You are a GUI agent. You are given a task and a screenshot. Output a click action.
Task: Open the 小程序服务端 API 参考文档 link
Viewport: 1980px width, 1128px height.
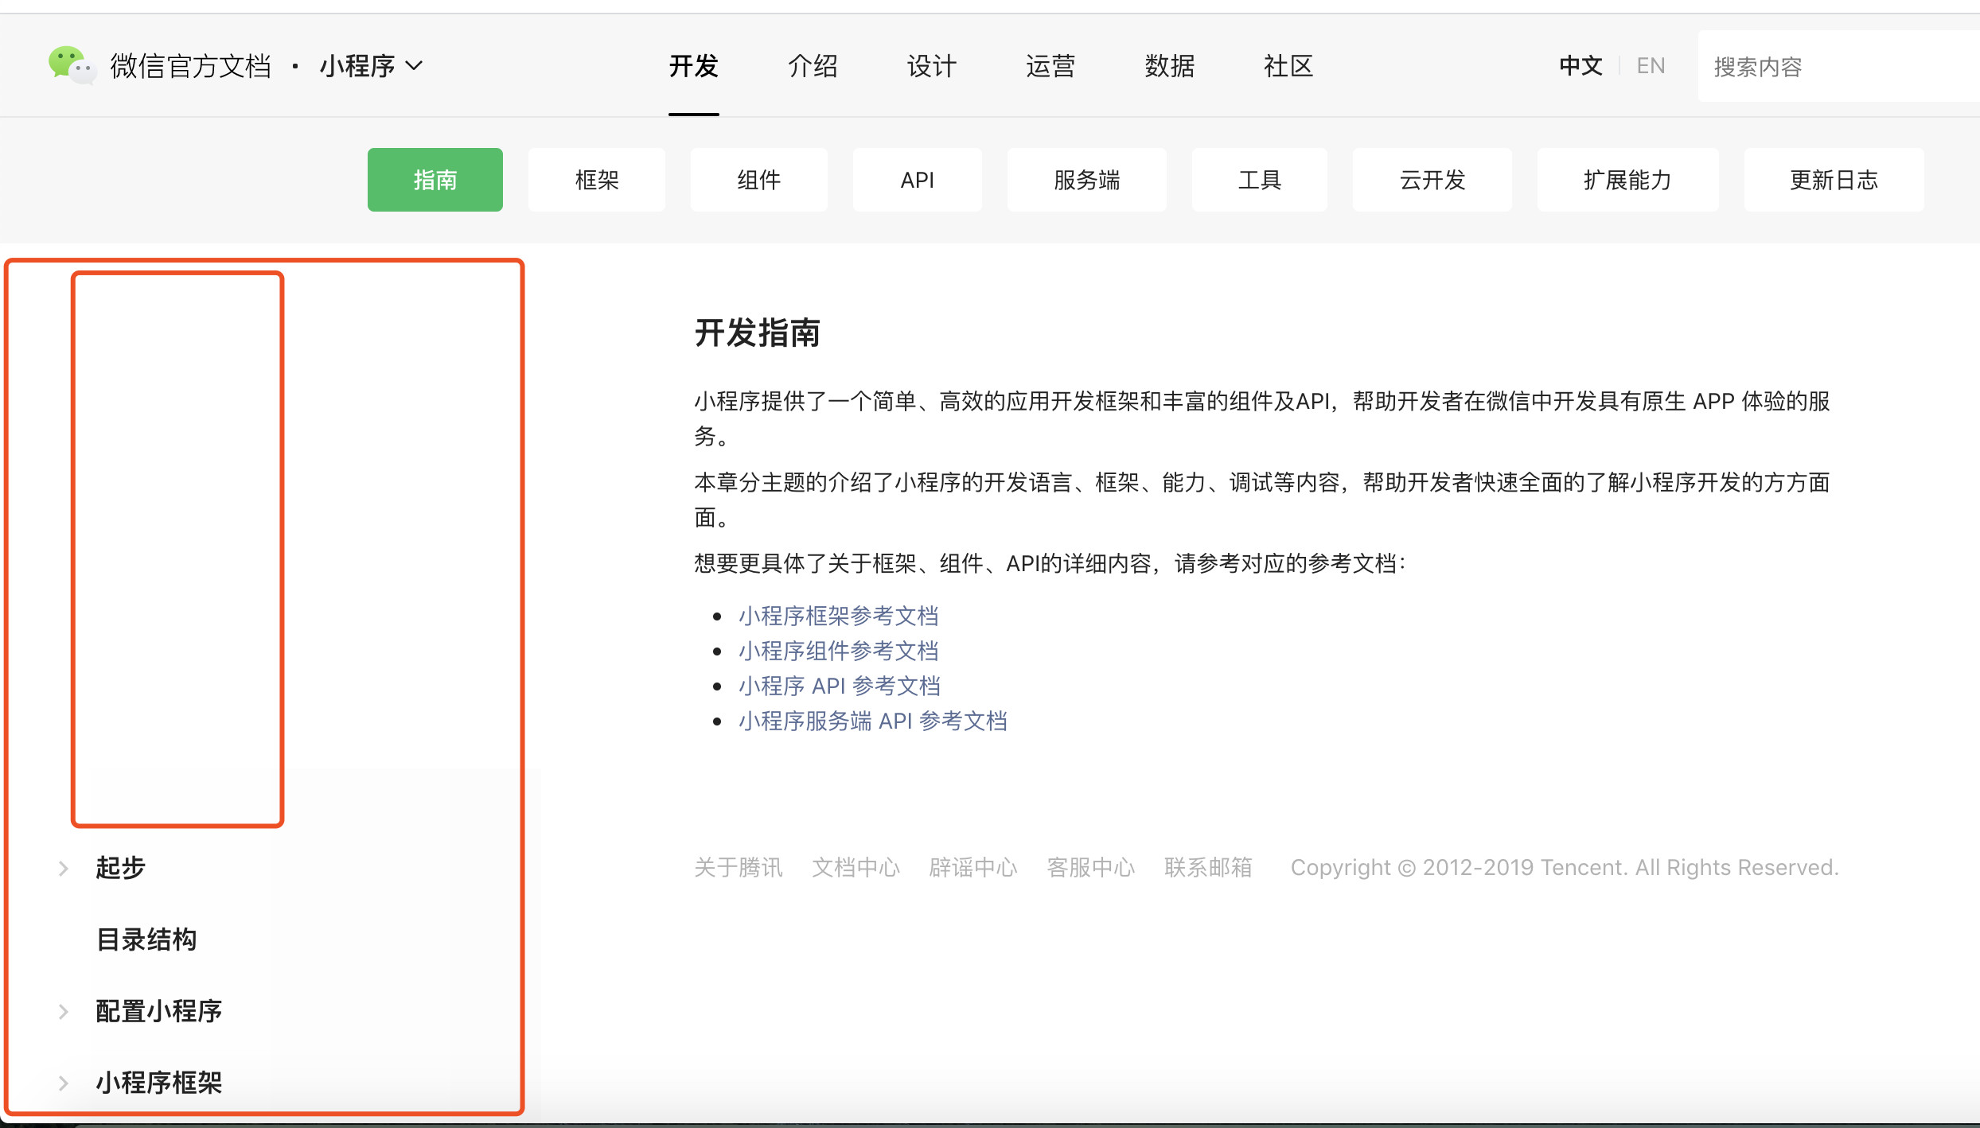coord(872,721)
